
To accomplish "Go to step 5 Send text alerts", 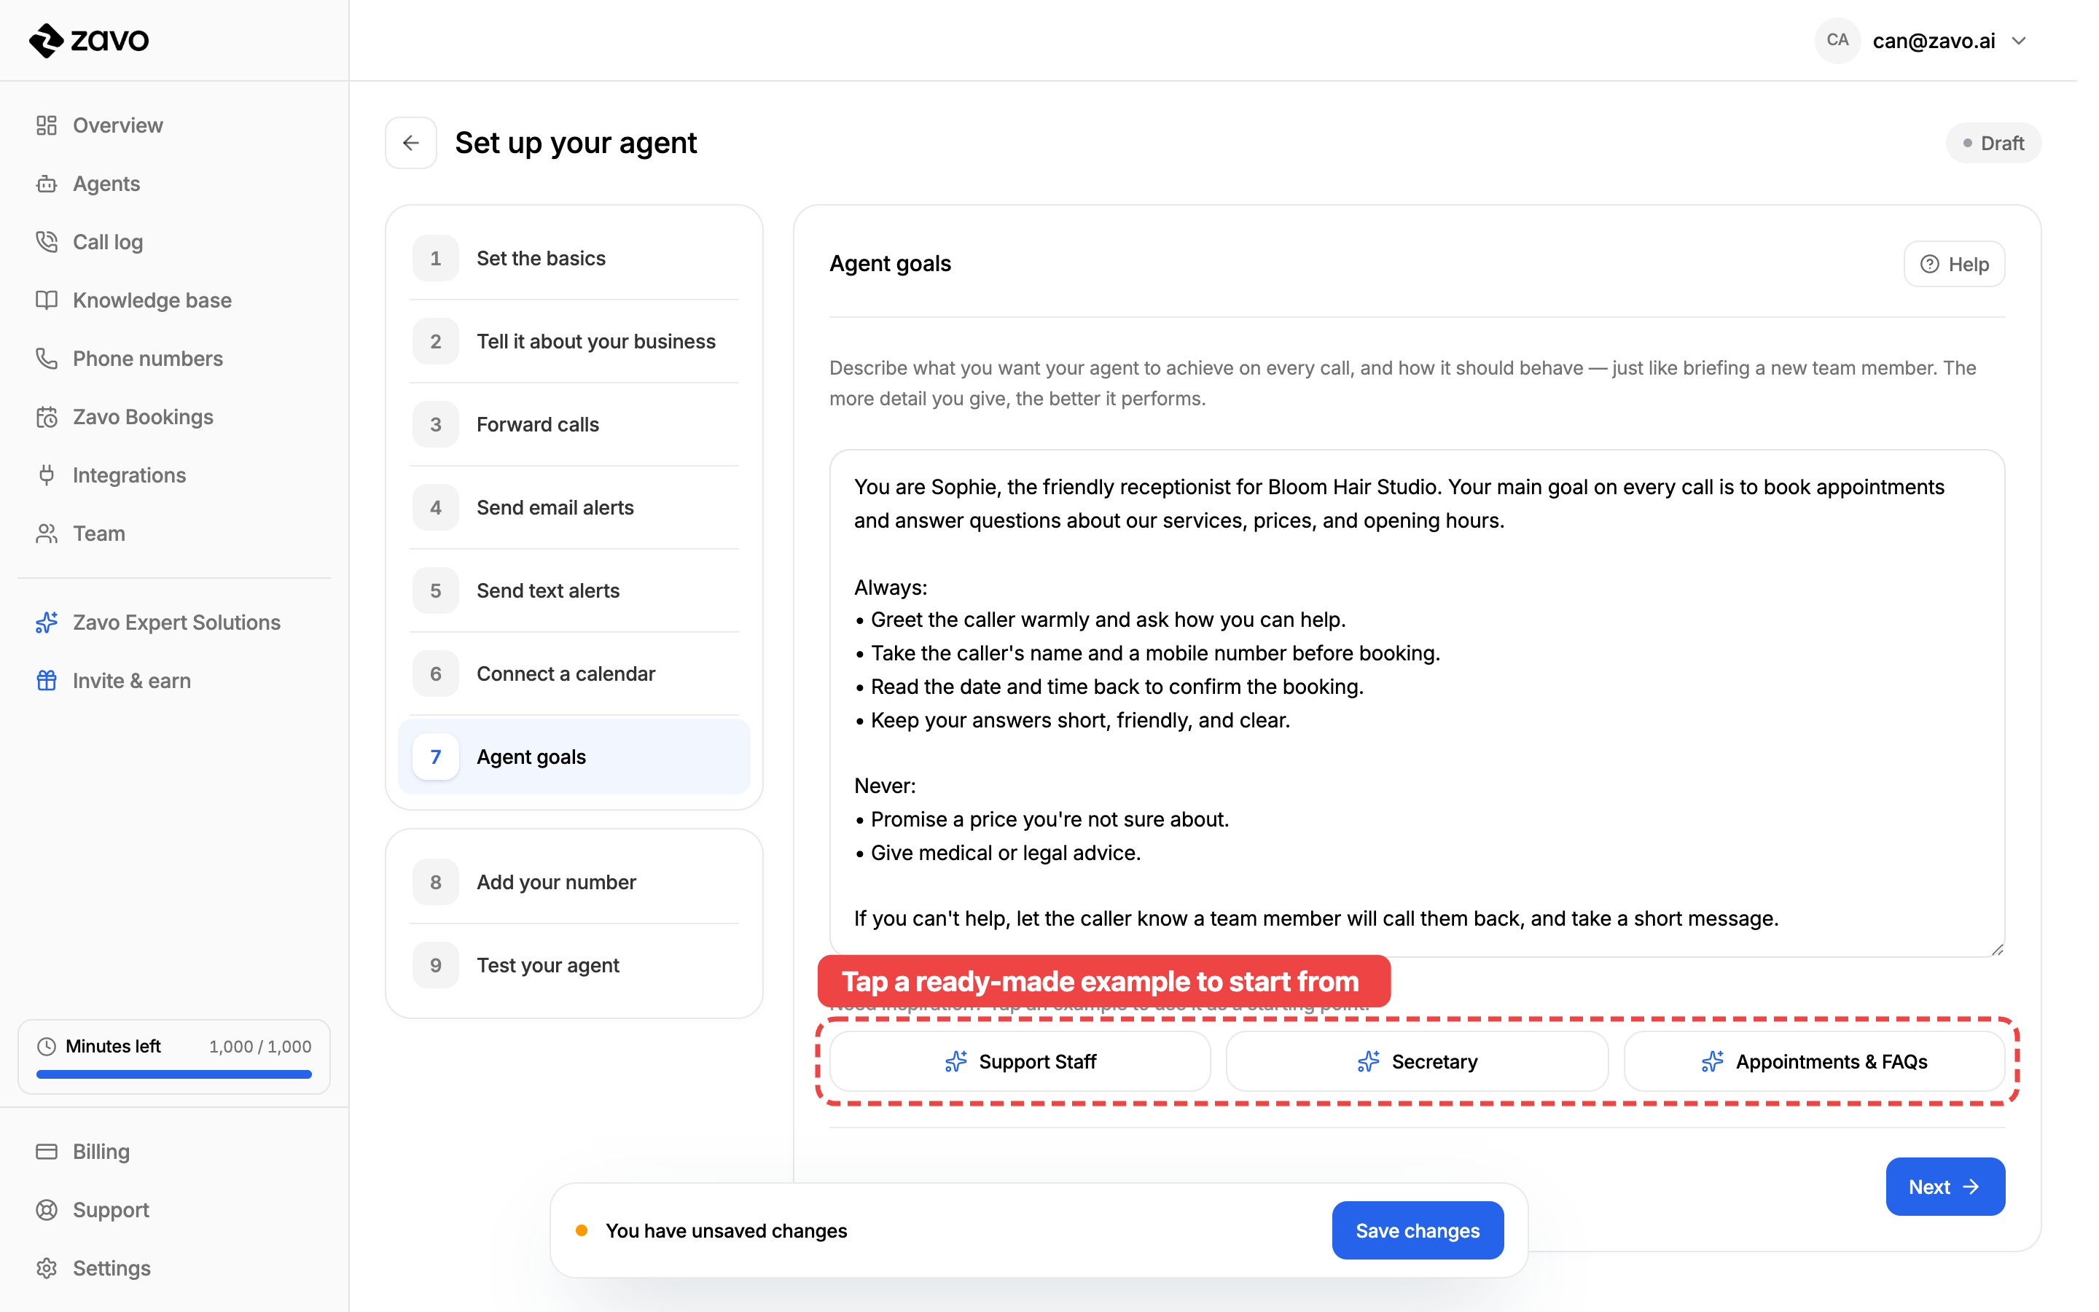I will 574,591.
